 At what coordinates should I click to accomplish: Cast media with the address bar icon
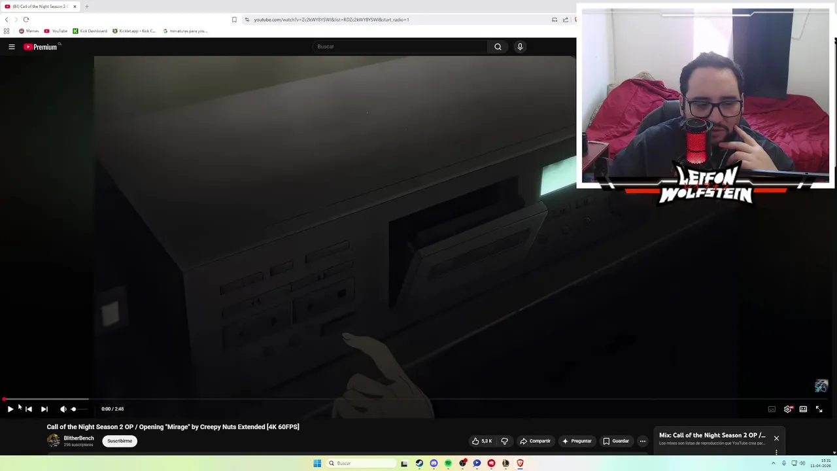[x=555, y=20]
